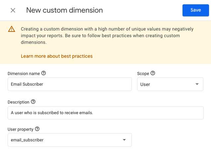Screen dimensions: 211x158
Task: Click help icon beside Dimension name
Action: tap(44, 73)
